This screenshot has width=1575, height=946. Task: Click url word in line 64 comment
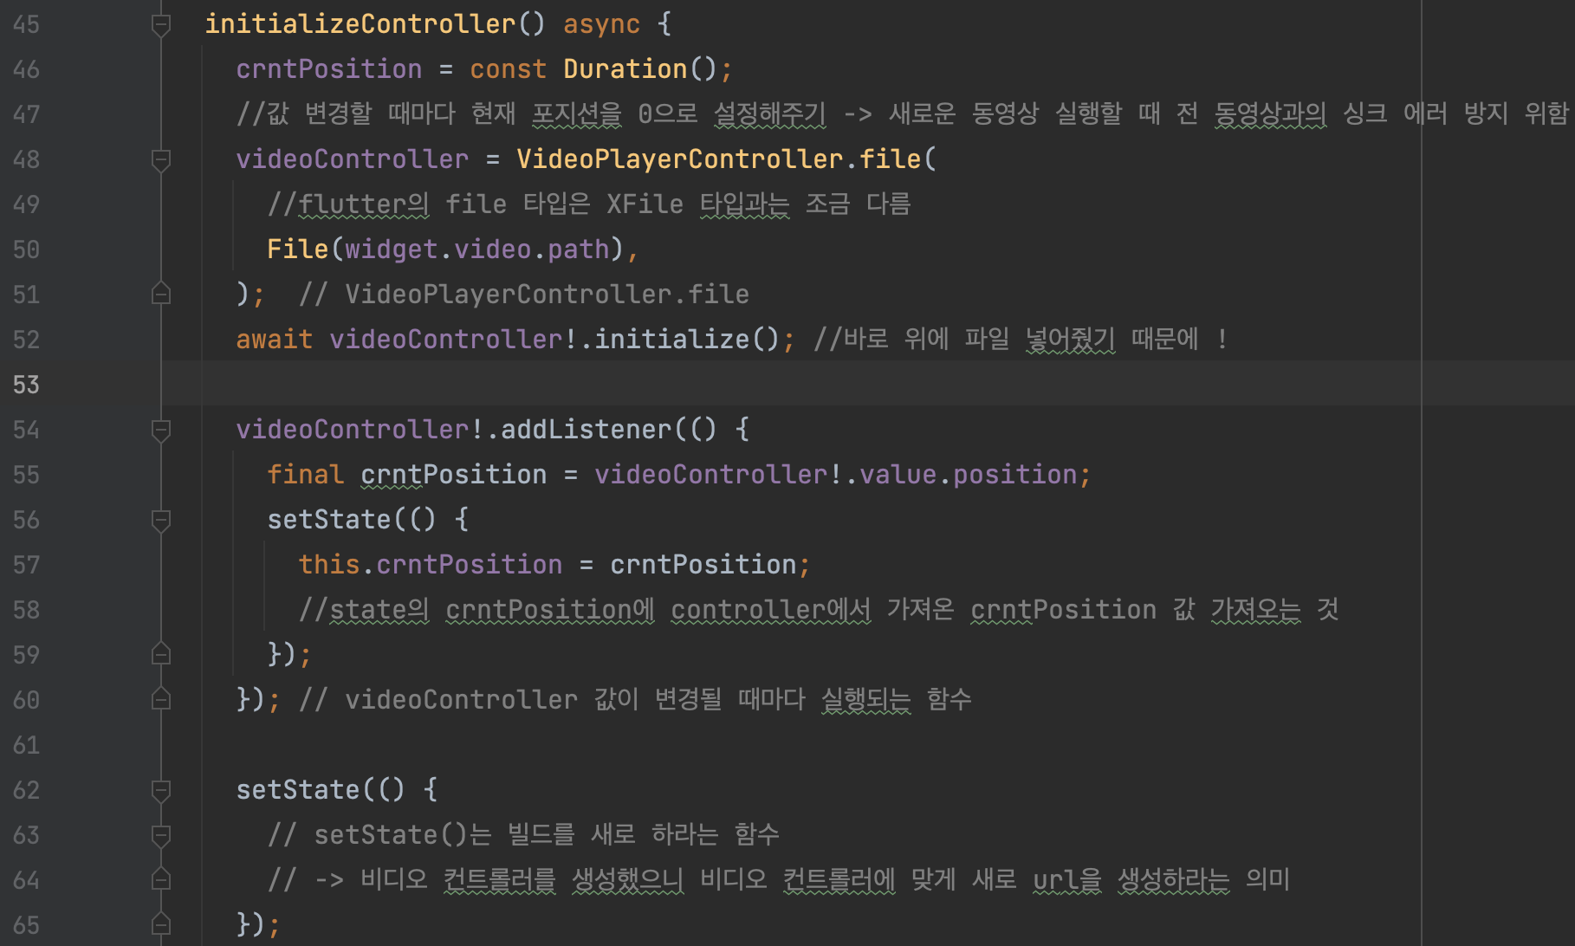[x=1057, y=880]
